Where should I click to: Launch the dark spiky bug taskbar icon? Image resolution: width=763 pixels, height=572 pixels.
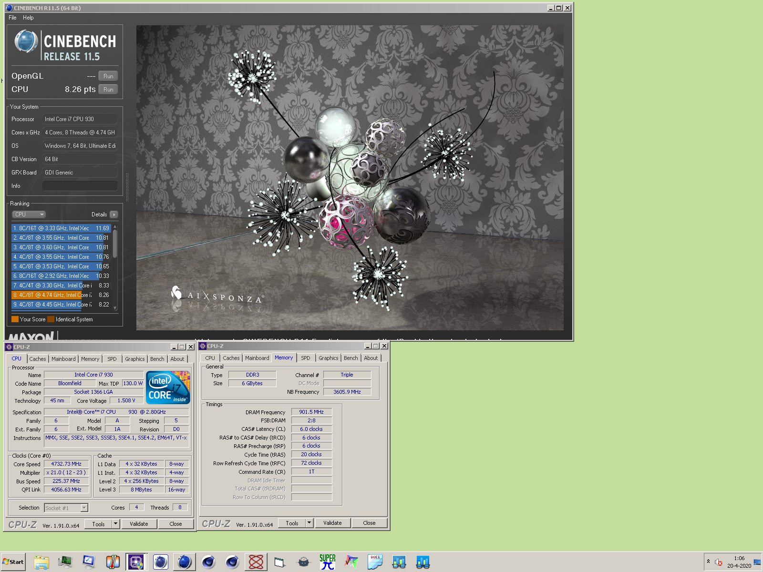[x=303, y=562]
